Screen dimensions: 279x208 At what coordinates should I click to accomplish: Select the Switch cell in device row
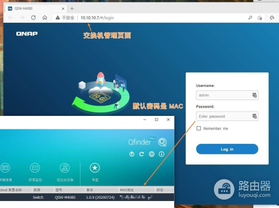click(38, 197)
